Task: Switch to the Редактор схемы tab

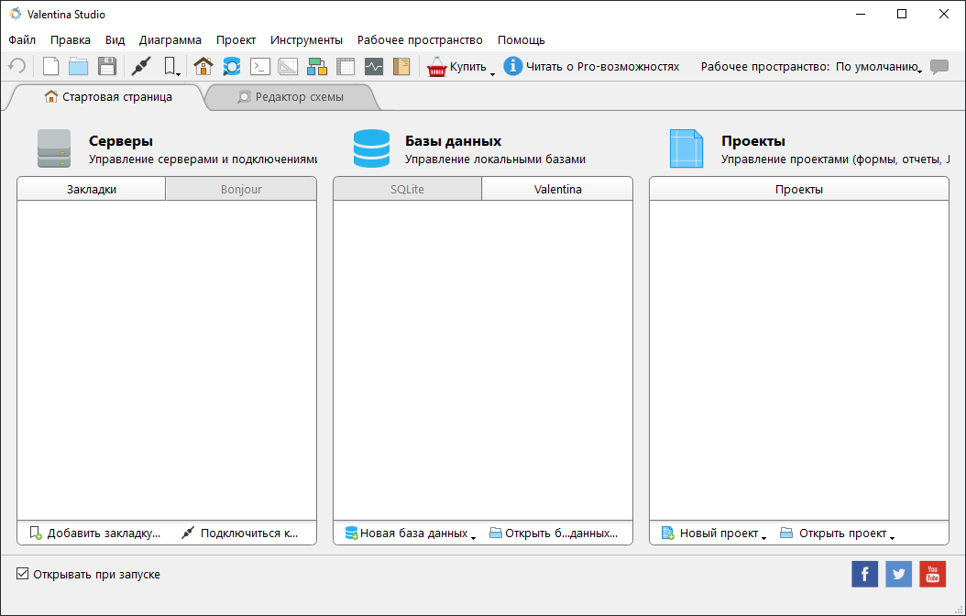Action: pyautogui.click(x=291, y=96)
